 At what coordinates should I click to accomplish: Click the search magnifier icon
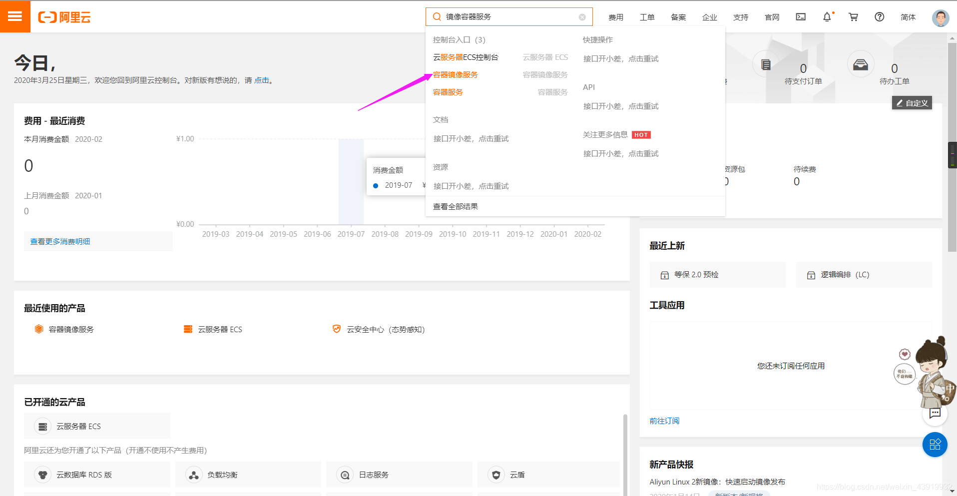(x=437, y=17)
